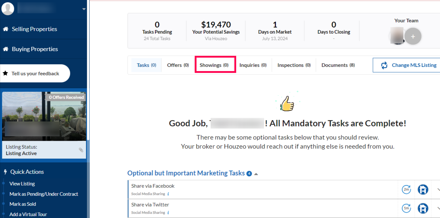This screenshot has height=218, width=440.
Task: Click the 2m timer icon for Facebook task
Action: coord(406,190)
